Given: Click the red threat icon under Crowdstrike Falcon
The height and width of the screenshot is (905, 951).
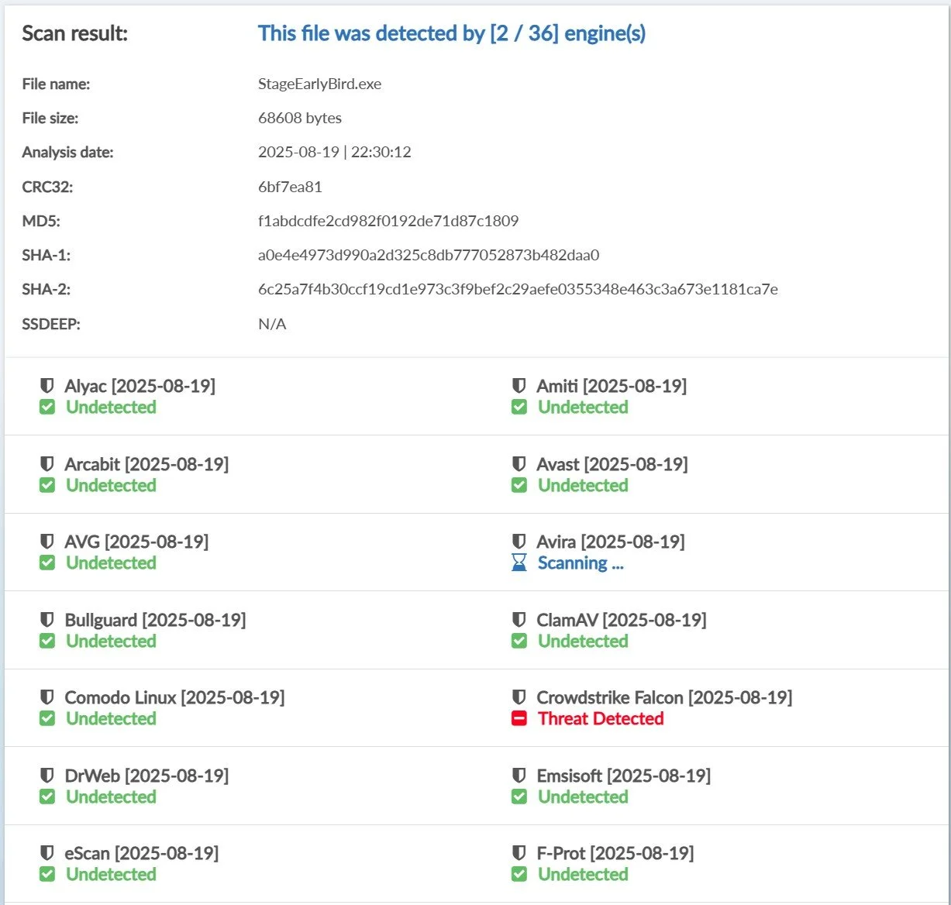Looking at the screenshot, I should click(x=519, y=718).
